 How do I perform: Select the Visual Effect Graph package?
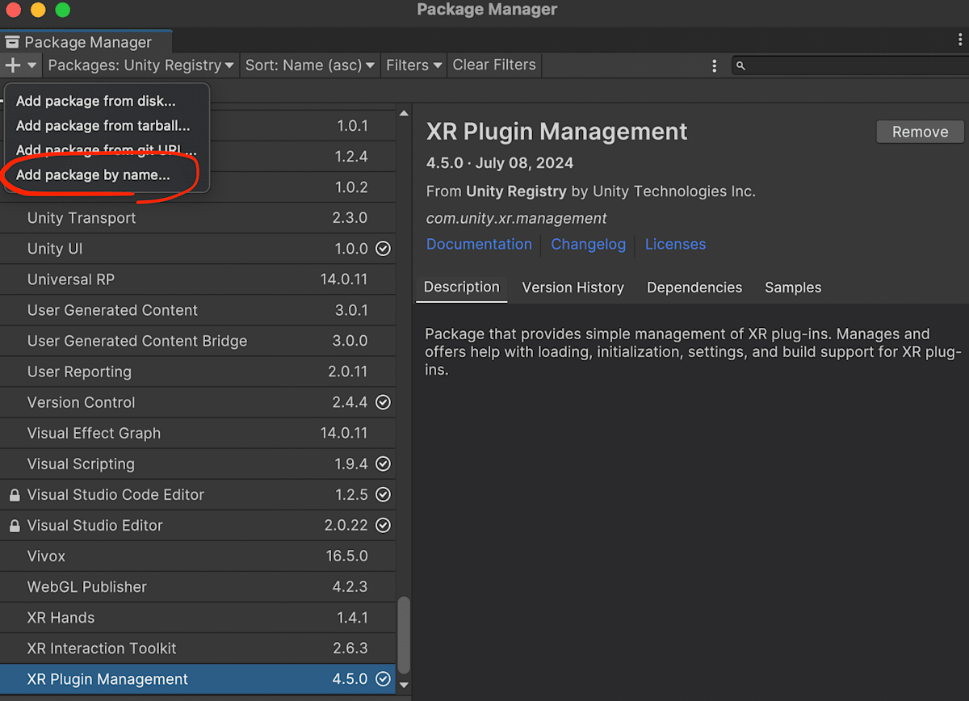tap(198, 433)
